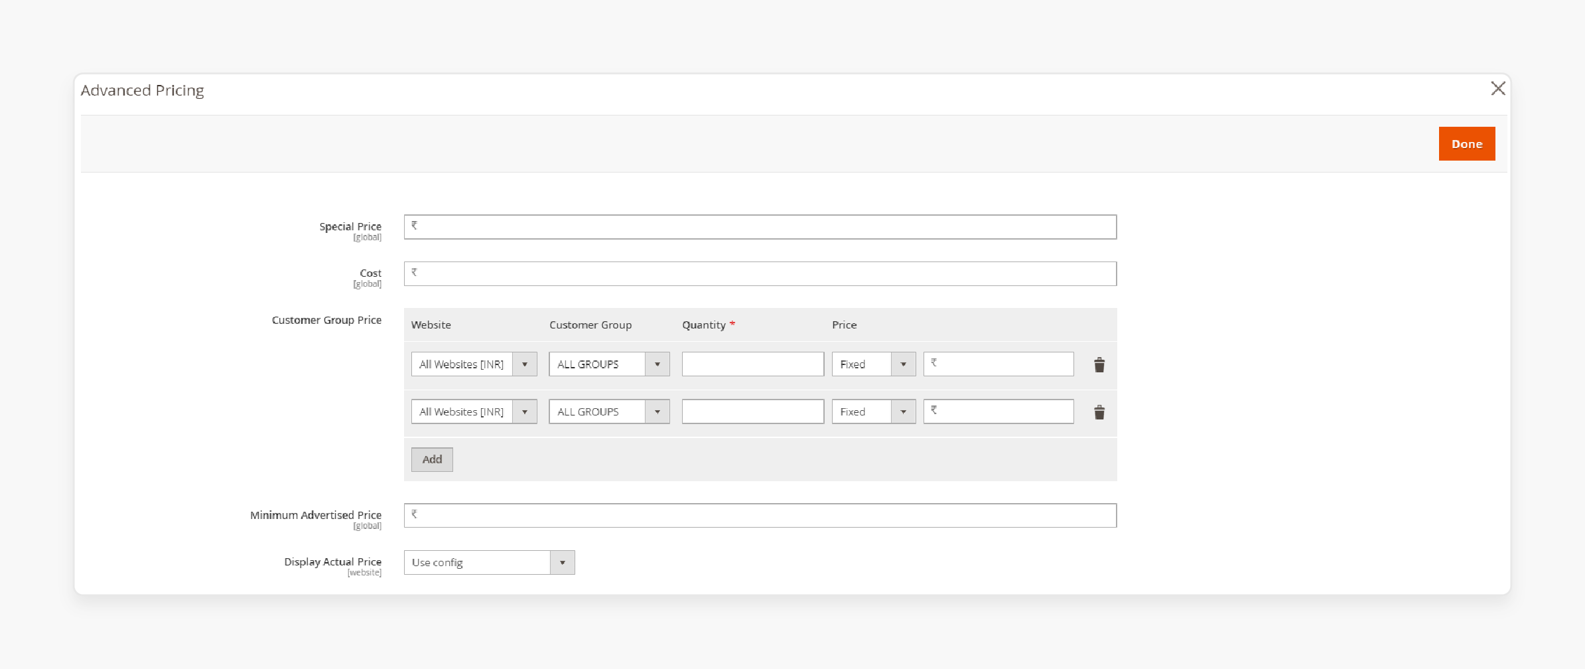Open the first row Customer Group dropdown
Viewport: 1585px width, 669px height.
pos(609,364)
